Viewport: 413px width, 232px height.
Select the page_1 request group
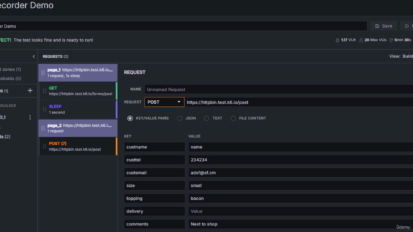[78, 73]
